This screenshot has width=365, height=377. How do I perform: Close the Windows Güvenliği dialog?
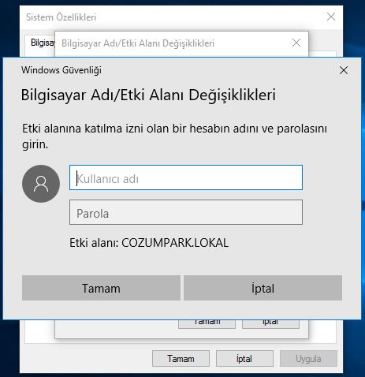[344, 70]
